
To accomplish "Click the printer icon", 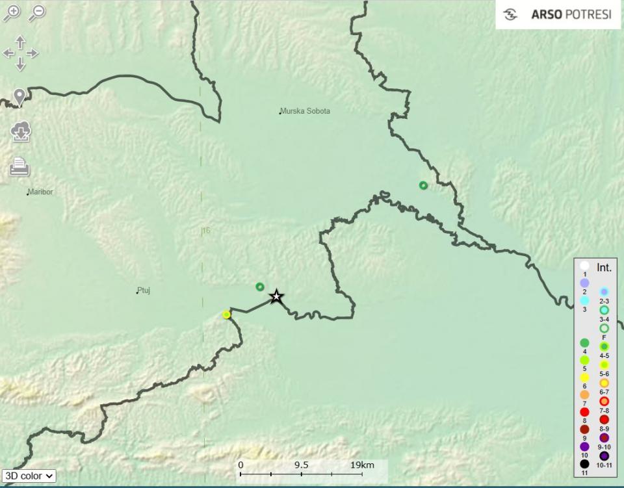I will pos(19,167).
